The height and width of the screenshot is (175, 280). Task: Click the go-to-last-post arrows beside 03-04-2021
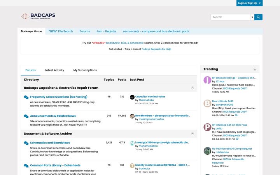(x=237, y=139)
